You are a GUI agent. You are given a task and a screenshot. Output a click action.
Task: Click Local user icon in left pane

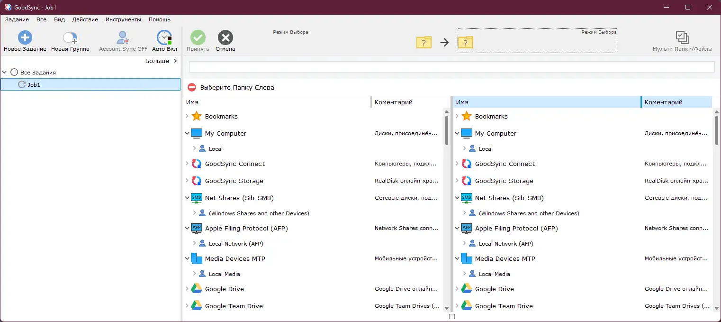coord(202,148)
